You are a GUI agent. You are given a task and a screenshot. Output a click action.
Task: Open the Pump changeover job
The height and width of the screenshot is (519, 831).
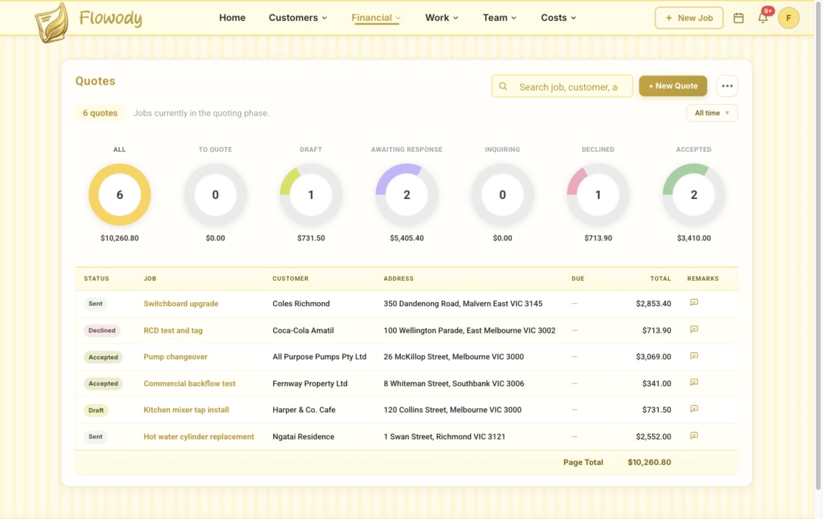pyautogui.click(x=175, y=357)
